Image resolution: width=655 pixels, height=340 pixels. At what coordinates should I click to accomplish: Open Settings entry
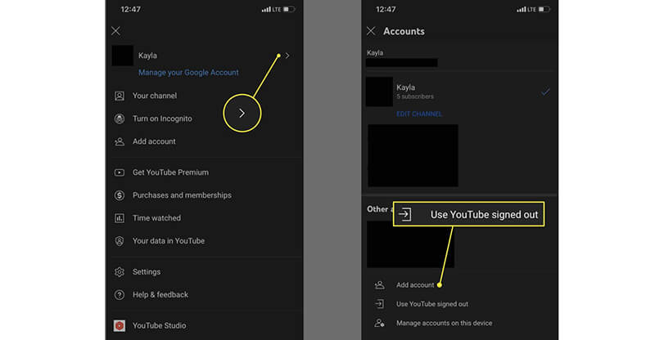[x=147, y=271]
